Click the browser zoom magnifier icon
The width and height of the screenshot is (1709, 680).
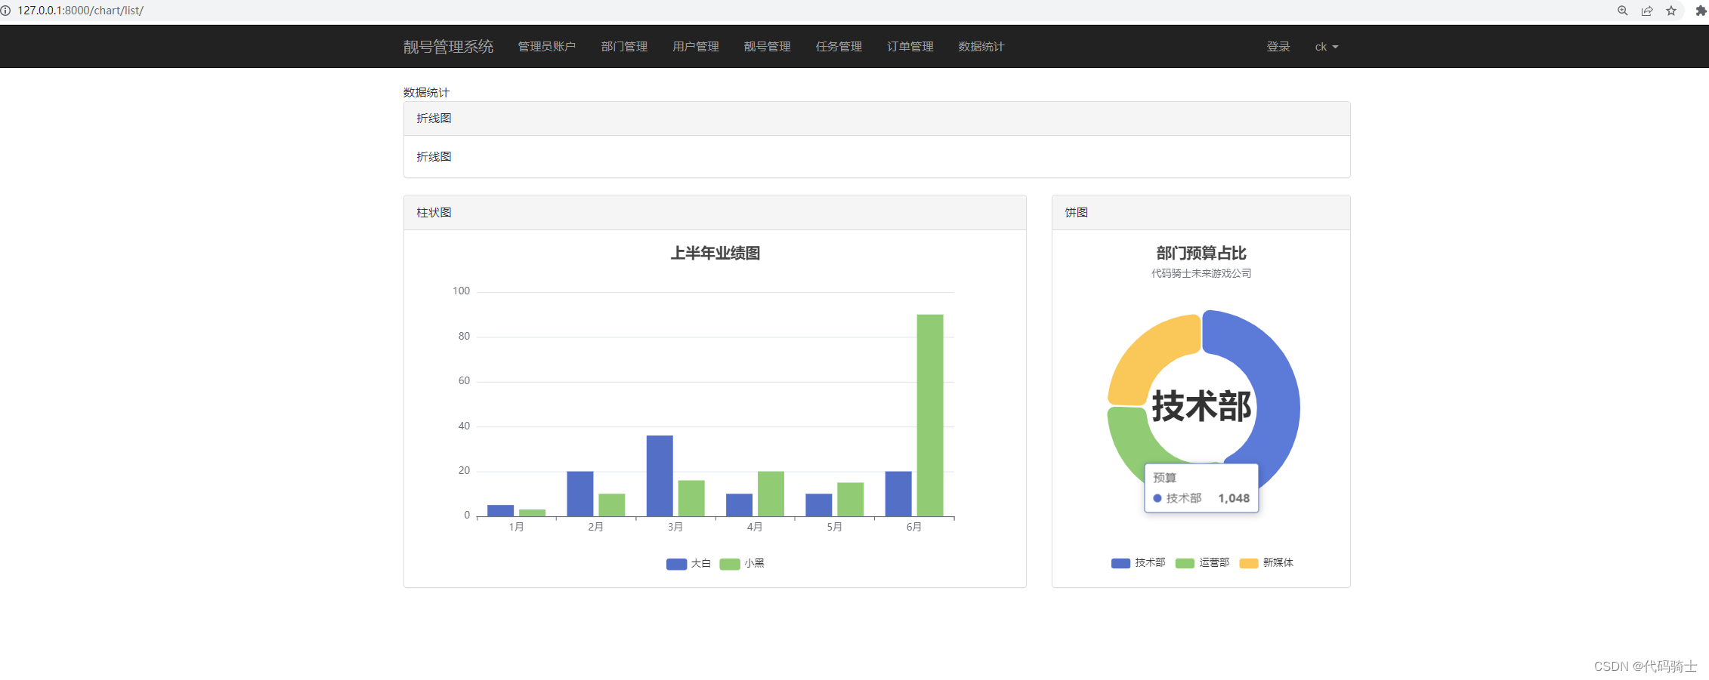(1622, 11)
